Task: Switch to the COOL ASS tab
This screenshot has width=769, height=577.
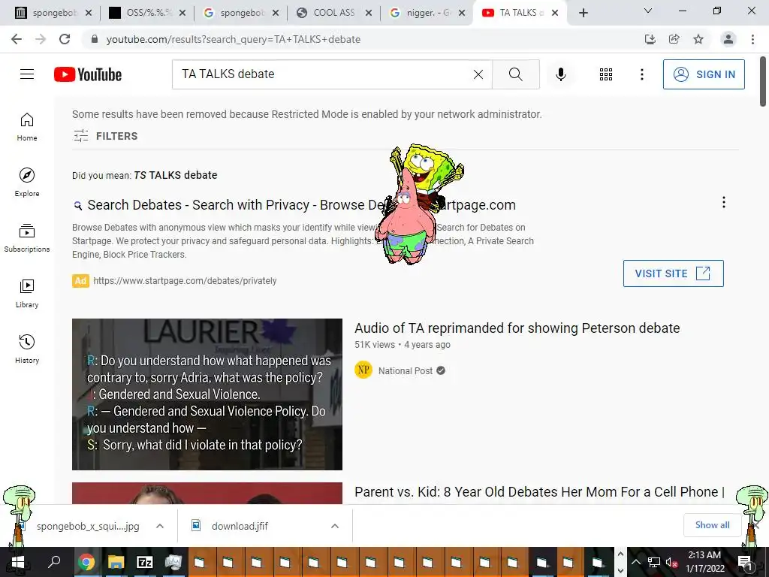Action: point(334,13)
